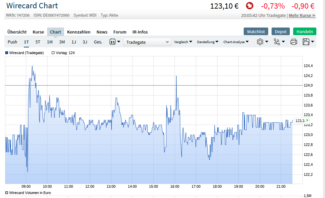Save the chart with the floppy disk icon
325x198 pixels.
point(306,42)
